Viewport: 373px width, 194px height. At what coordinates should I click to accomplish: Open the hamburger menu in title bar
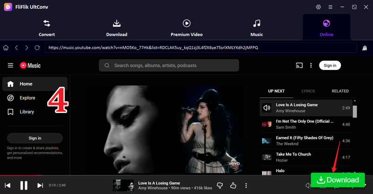pyautogui.click(x=331, y=7)
